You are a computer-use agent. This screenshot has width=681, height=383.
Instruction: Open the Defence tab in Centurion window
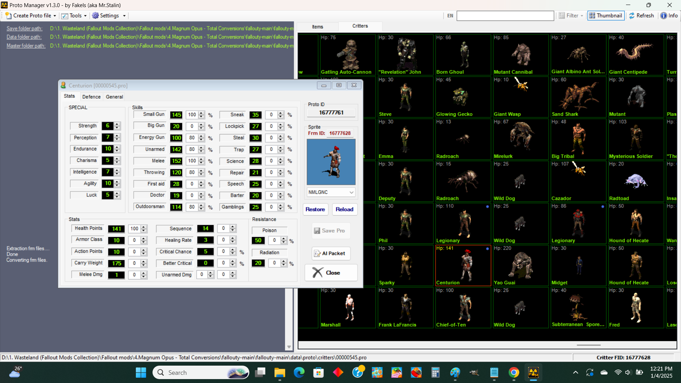91,97
